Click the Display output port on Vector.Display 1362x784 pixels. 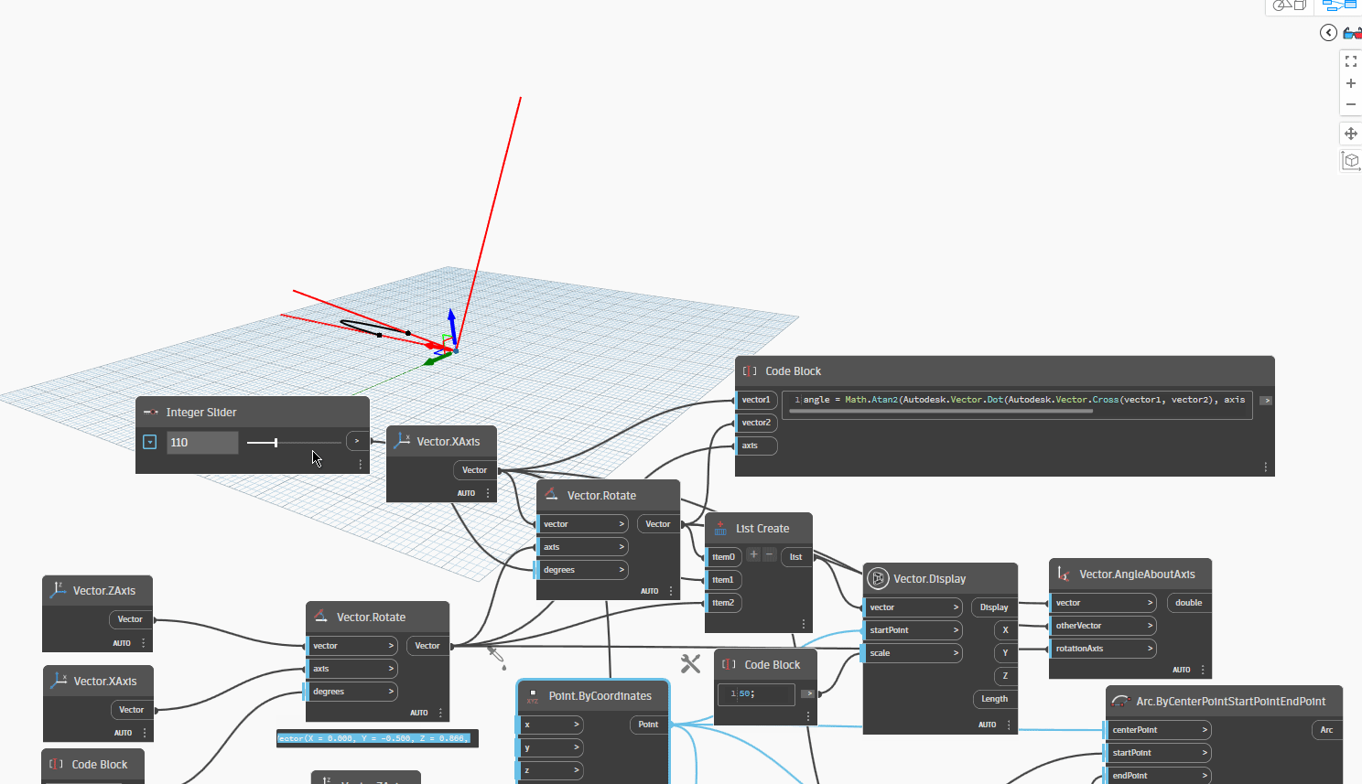pyautogui.click(x=994, y=607)
